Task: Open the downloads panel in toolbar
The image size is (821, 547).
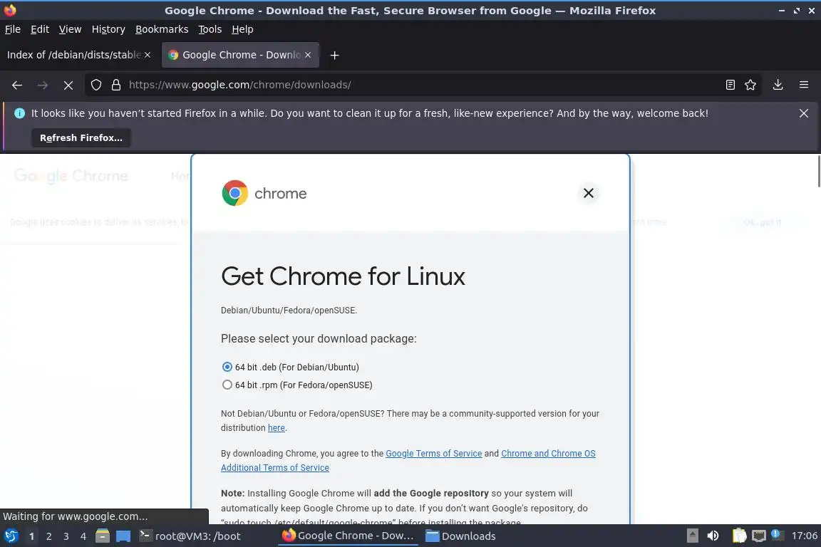Action: click(778, 85)
